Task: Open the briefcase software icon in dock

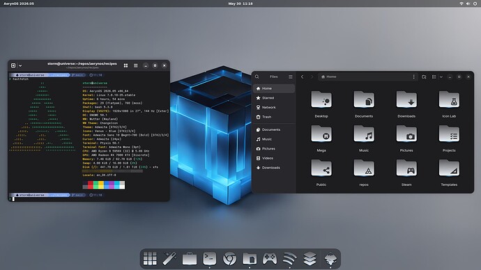Action: pos(190,259)
